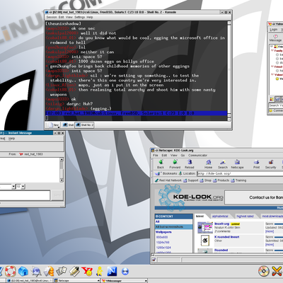283x283 pixels.
Task: Open the File menu in Netscape
Action: click(x=156, y=156)
